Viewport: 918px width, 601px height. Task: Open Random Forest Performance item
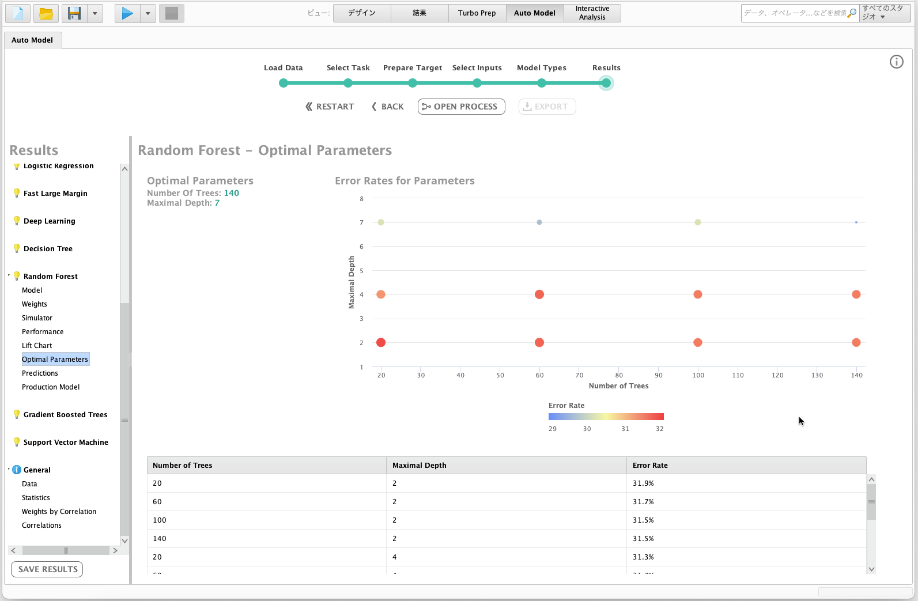click(43, 332)
